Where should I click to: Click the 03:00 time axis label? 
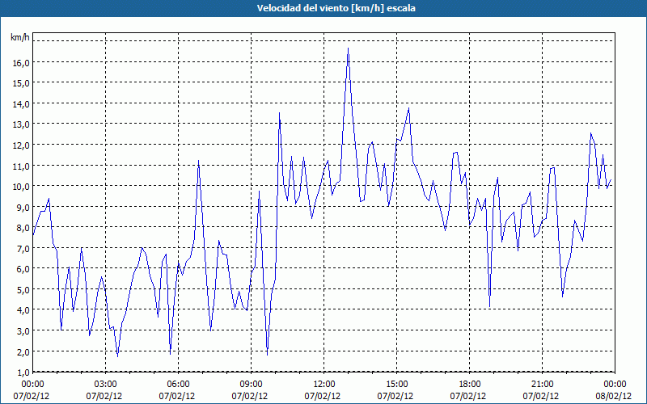[106, 385]
